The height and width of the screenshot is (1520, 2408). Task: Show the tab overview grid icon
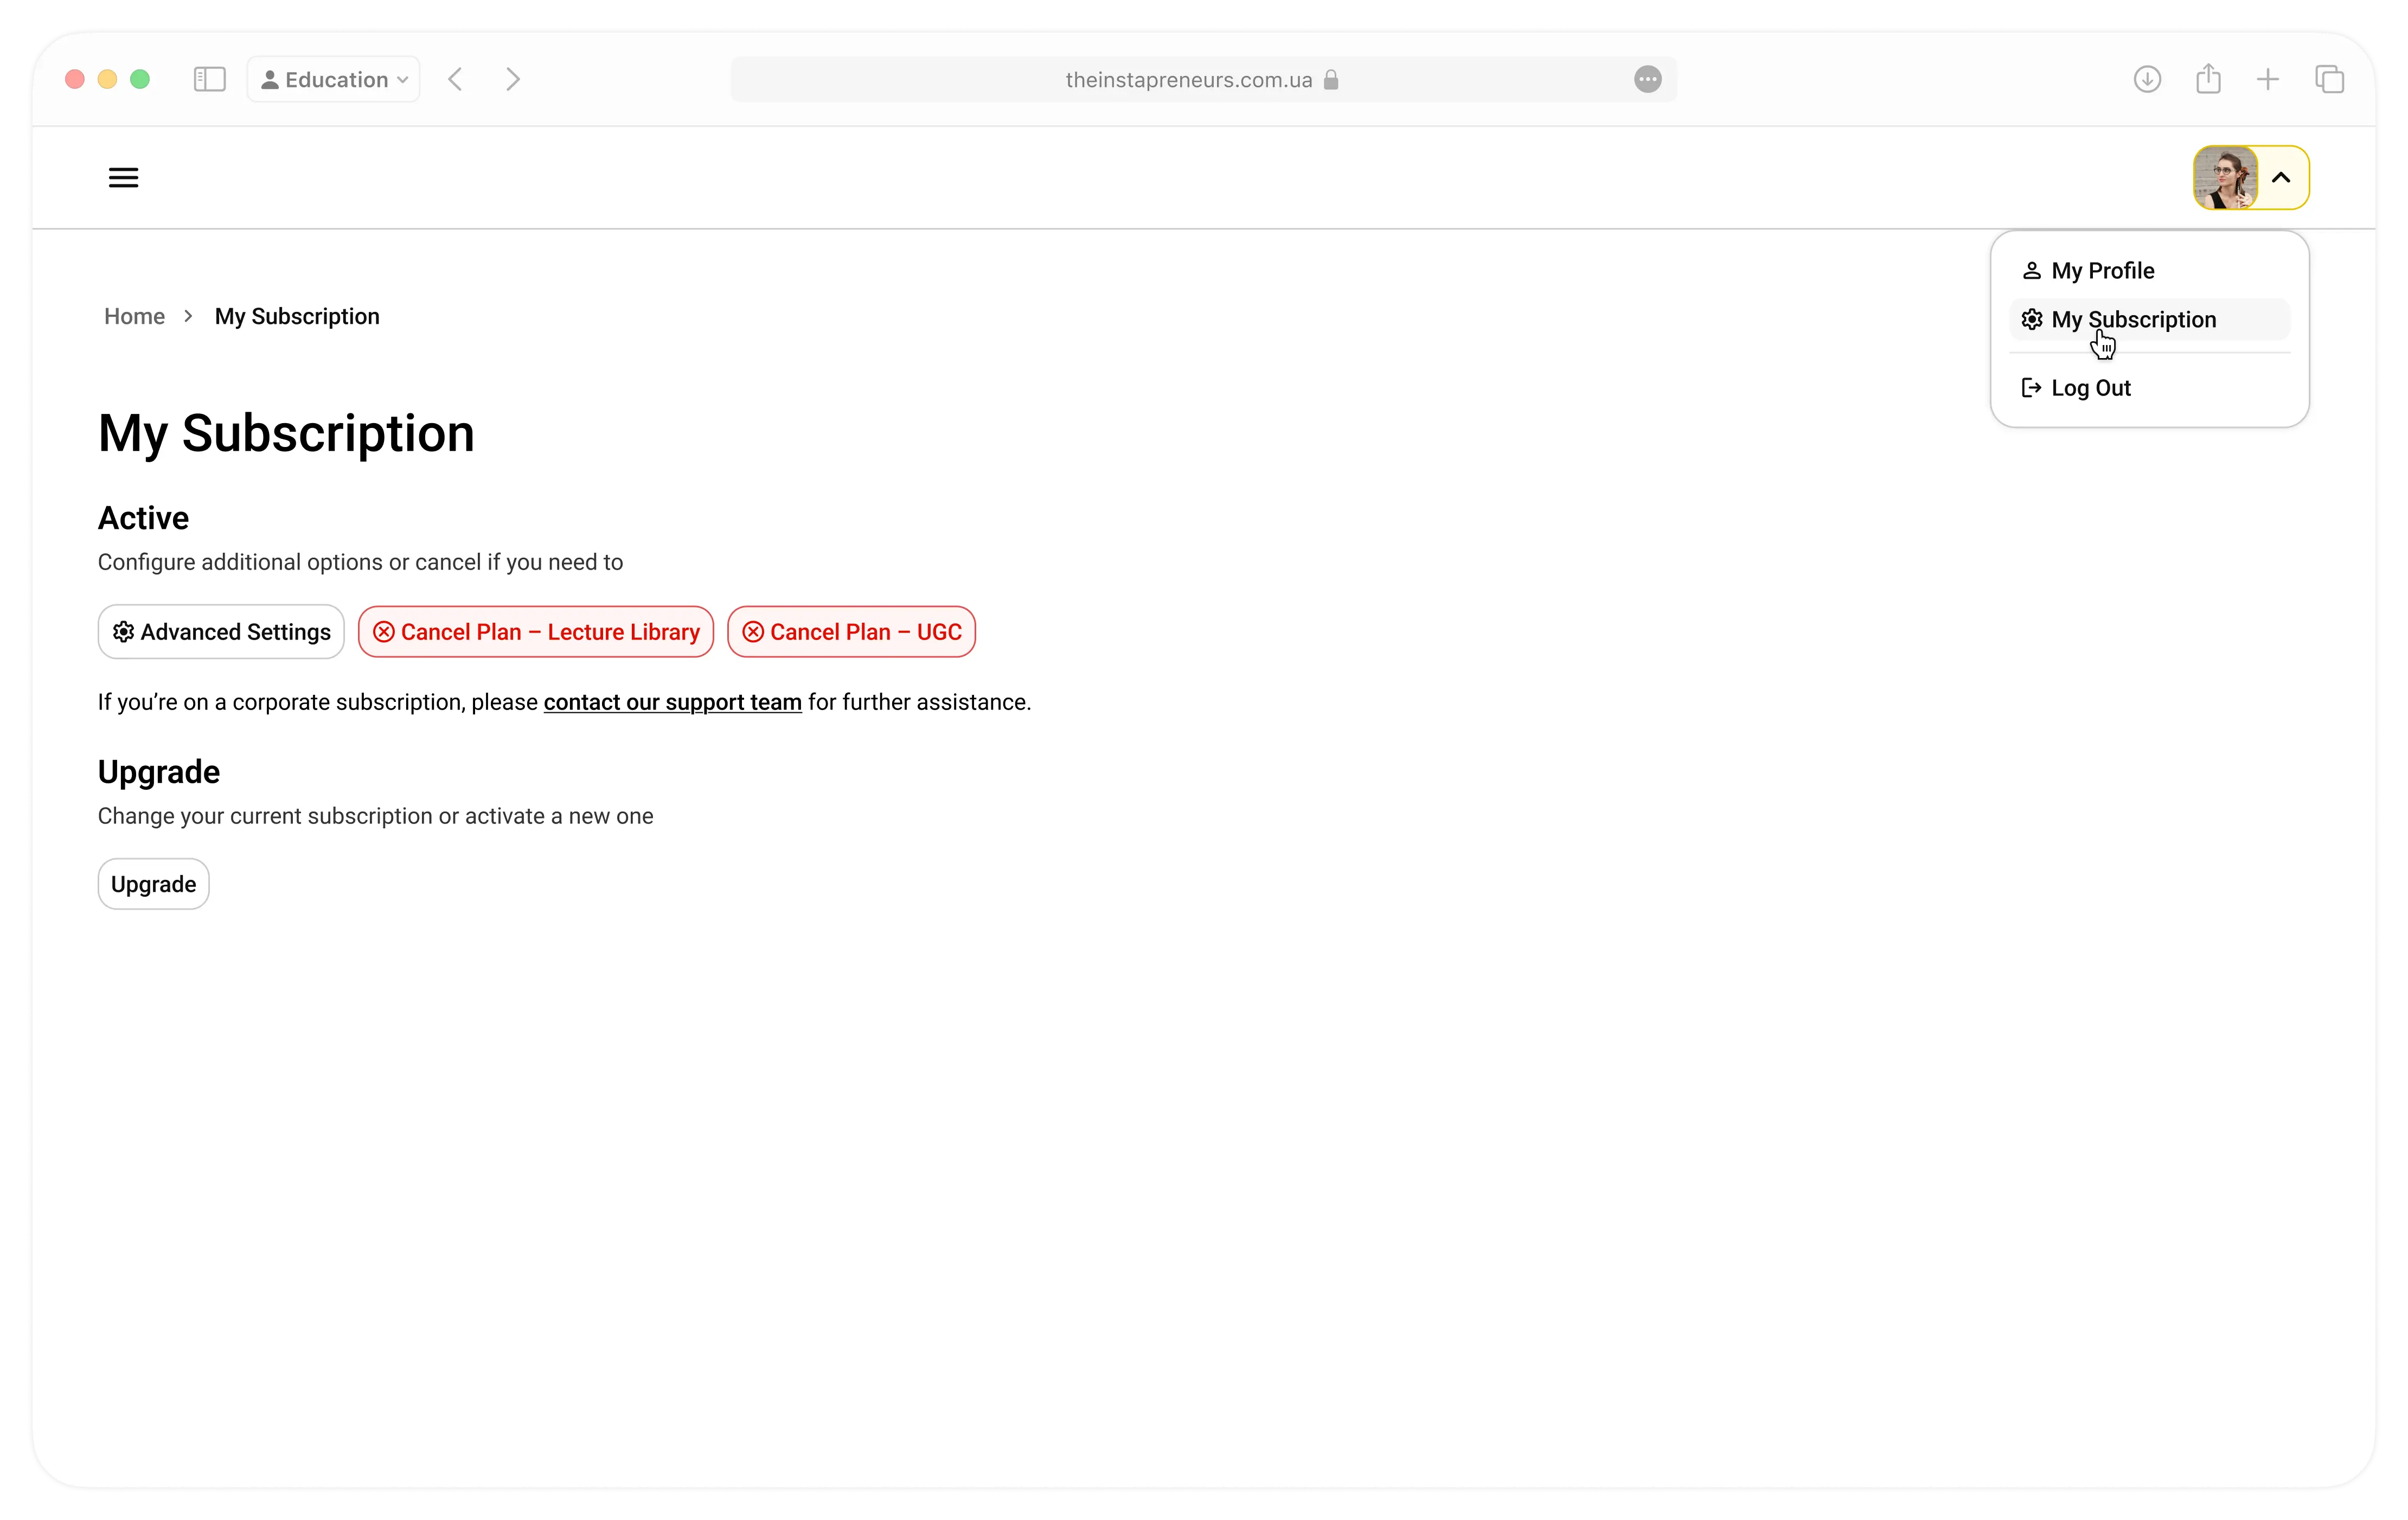point(2330,79)
